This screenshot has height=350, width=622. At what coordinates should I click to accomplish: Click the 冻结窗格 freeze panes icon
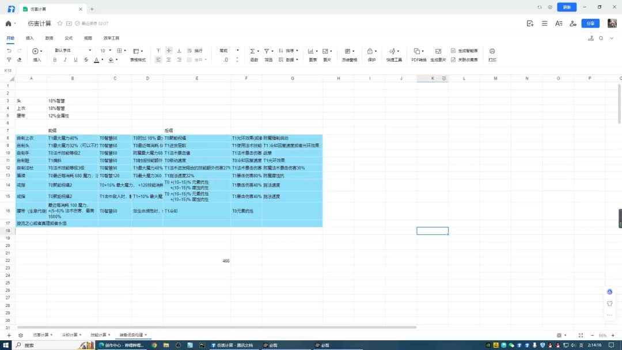347,51
